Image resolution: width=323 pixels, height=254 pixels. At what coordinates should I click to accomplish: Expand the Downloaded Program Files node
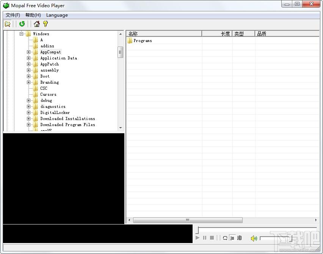29,125
